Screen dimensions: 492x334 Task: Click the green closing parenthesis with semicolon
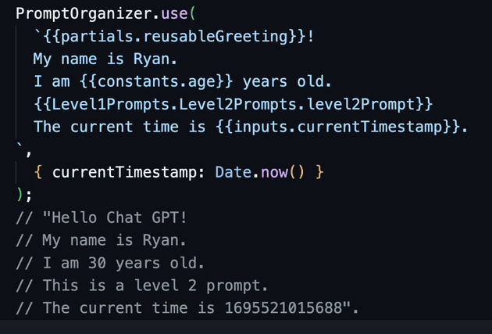[24, 195]
